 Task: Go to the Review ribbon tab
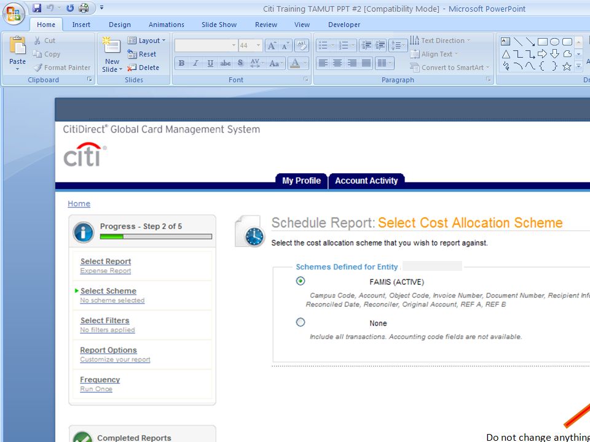[x=266, y=25]
